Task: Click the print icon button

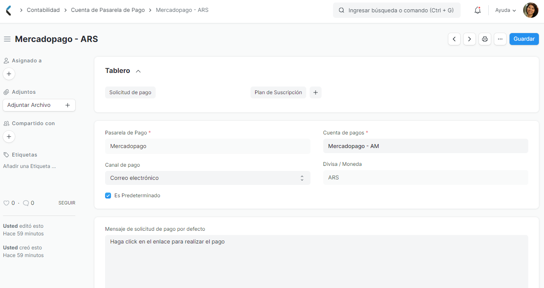Action: tap(485, 39)
